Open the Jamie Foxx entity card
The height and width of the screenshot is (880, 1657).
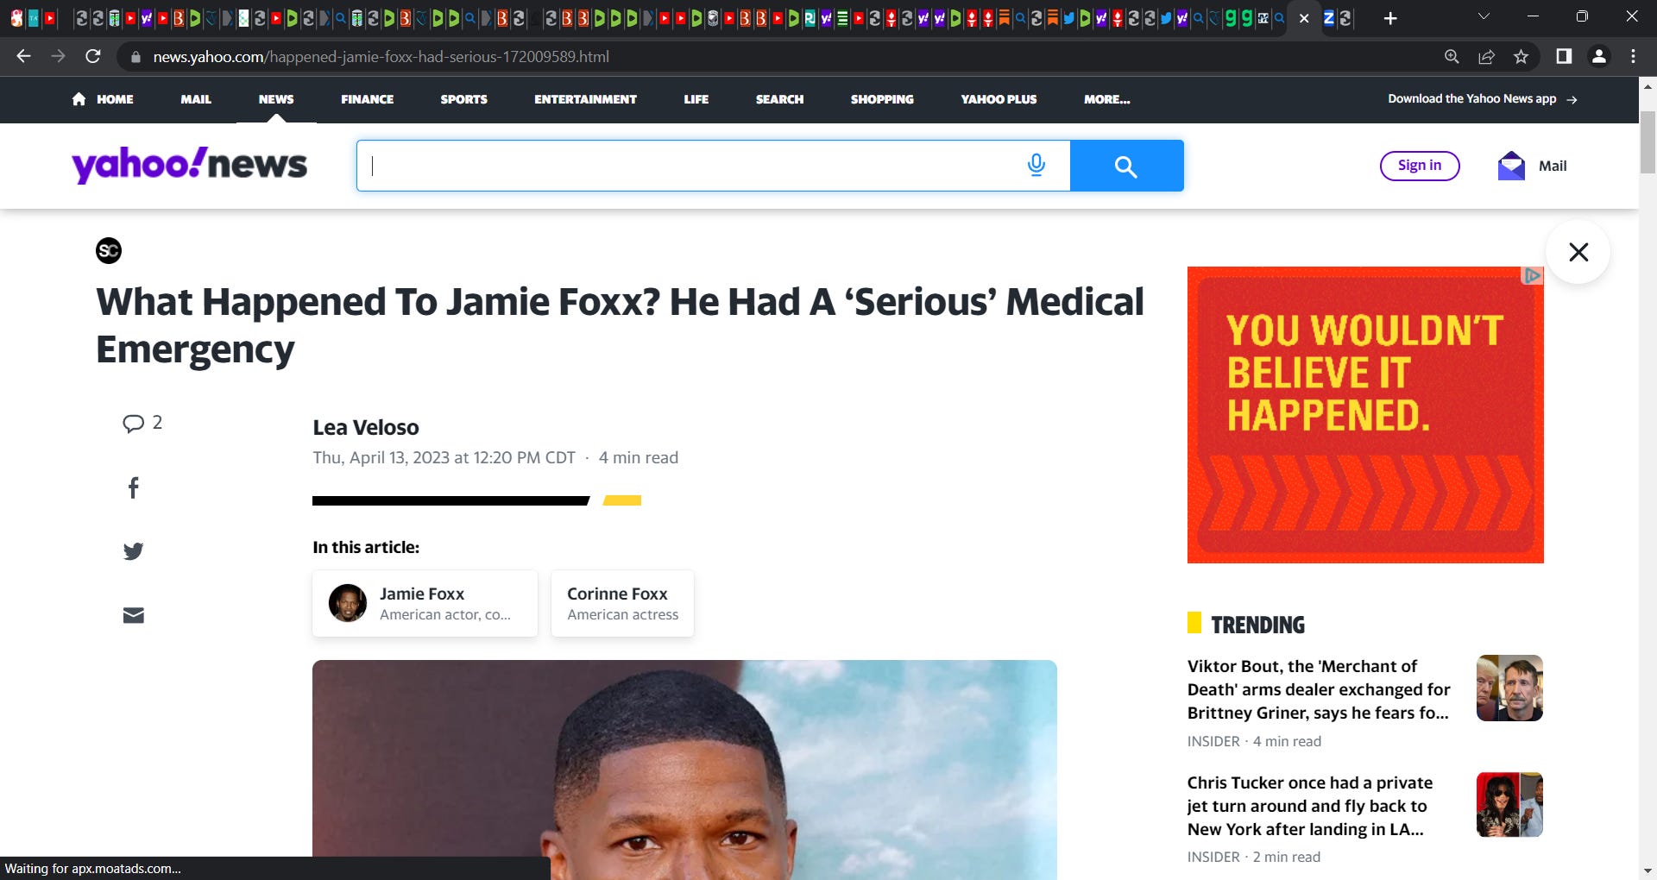[425, 603]
